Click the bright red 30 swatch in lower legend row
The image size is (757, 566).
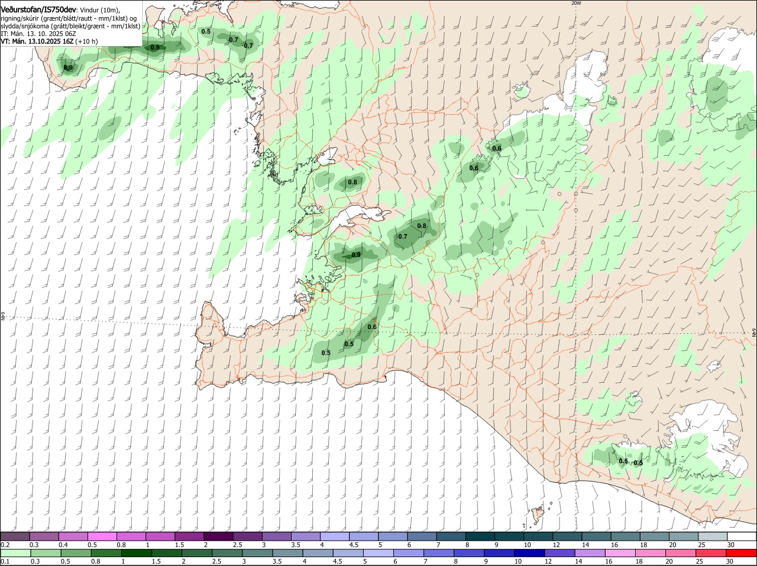[742, 553]
